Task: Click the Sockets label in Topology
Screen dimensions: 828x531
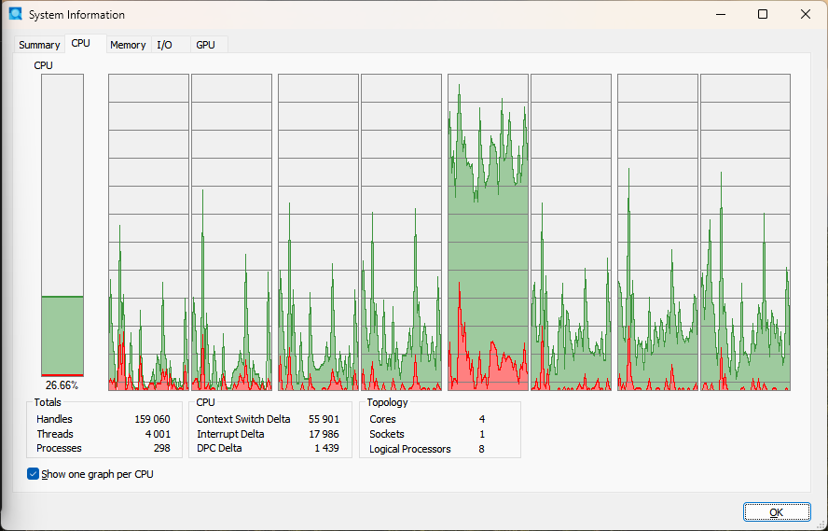Action: 387,434
